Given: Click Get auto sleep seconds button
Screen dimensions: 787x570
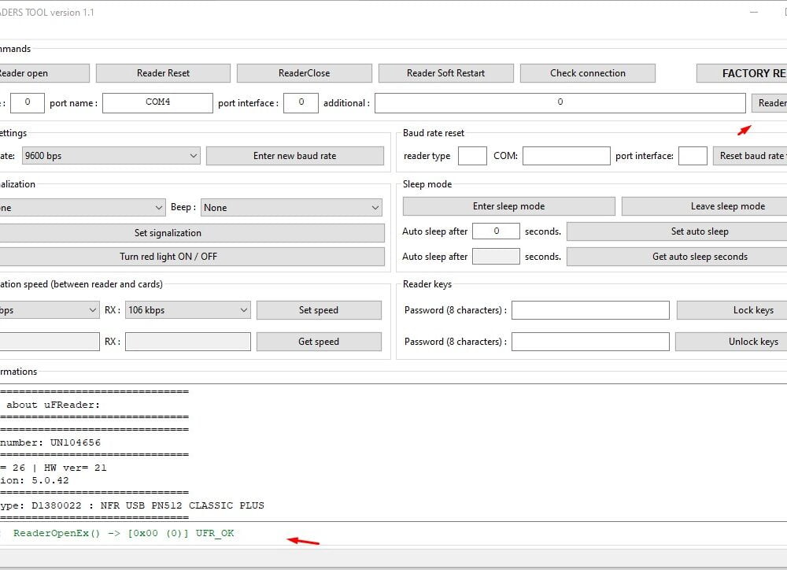Looking at the screenshot, I should [x=677, y=257].
